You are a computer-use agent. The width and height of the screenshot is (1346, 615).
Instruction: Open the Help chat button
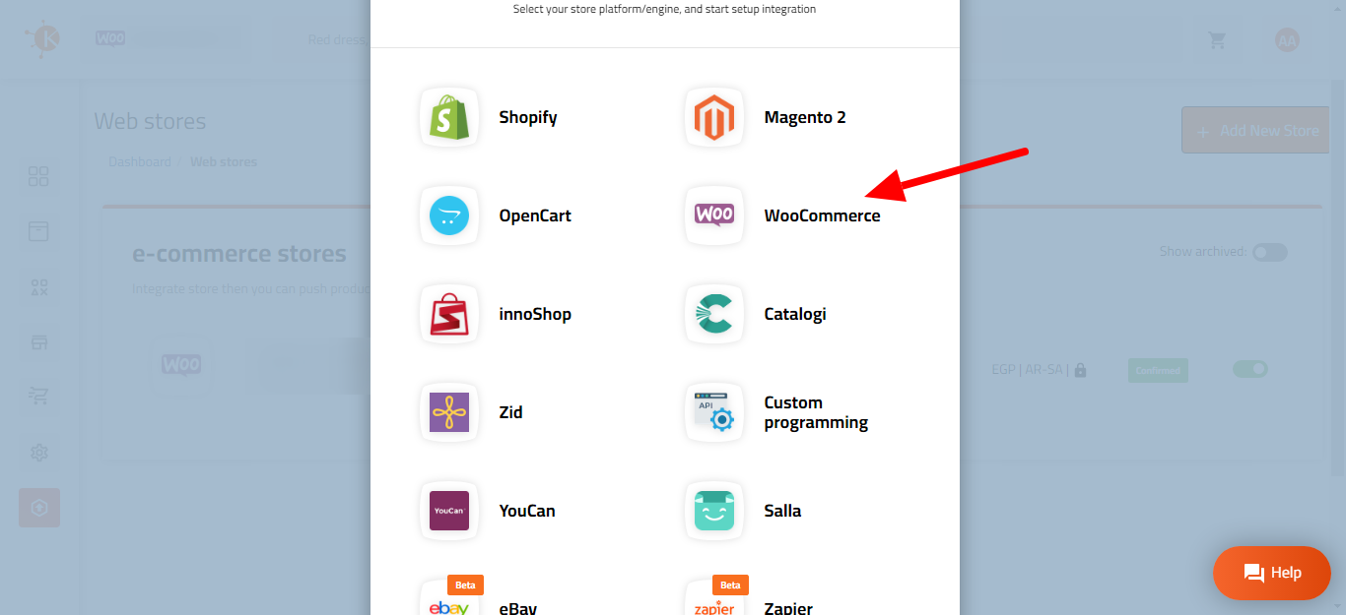coord(1272,573)
